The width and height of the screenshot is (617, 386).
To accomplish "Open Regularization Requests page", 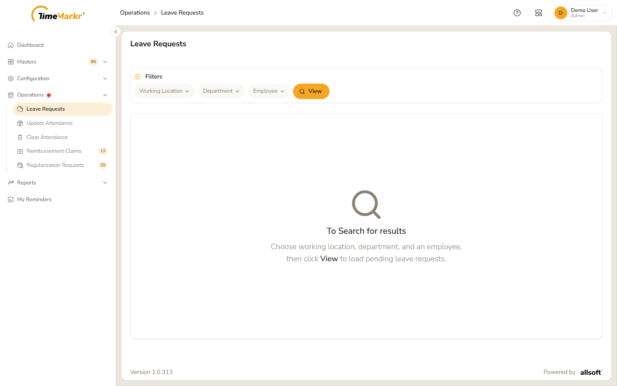I will click(55, 165).
